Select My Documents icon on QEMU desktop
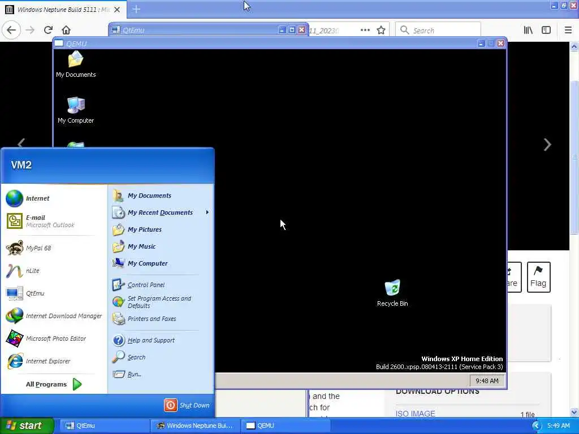579x434 pixels. tap(76, 64)
